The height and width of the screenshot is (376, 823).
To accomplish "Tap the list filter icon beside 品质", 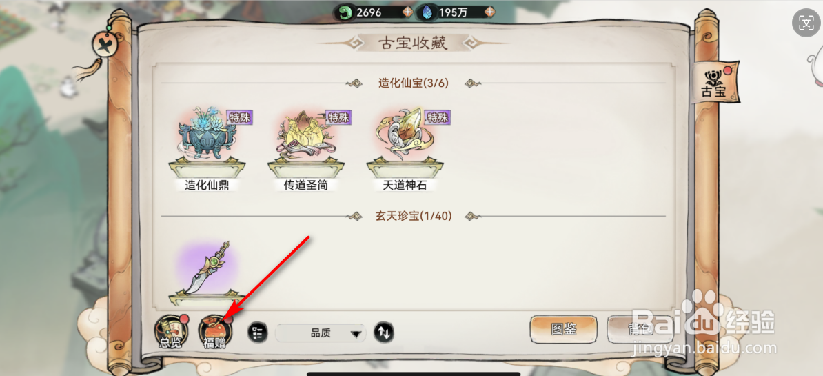I will [x=257, y=333].
